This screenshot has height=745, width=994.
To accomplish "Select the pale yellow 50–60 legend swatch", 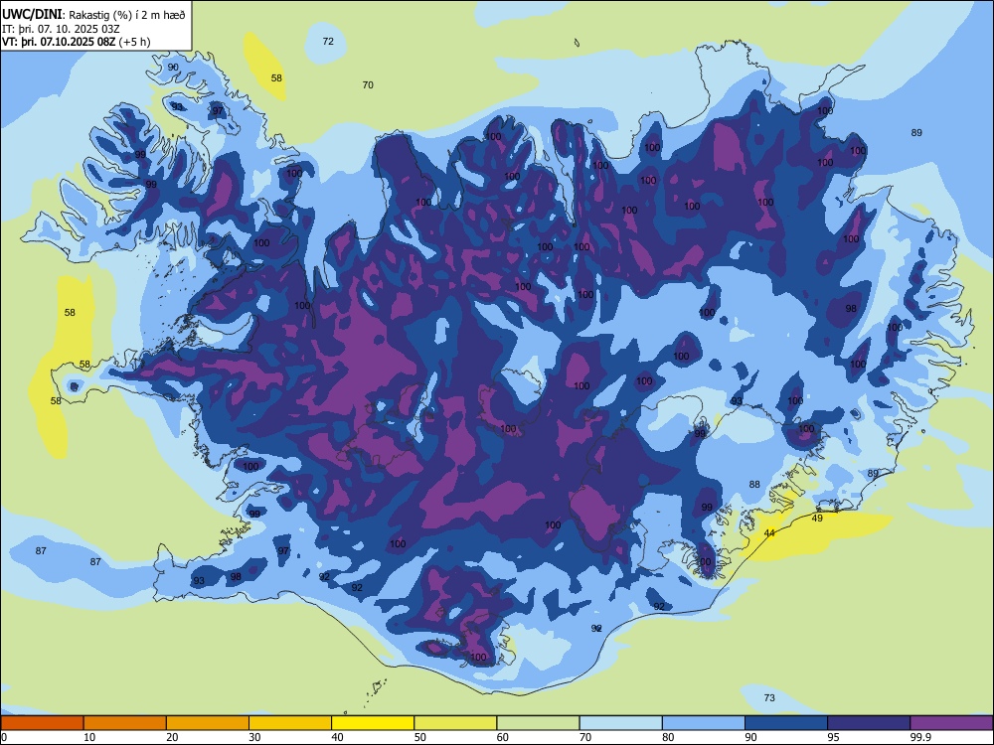I will click(x=456, y=723).
